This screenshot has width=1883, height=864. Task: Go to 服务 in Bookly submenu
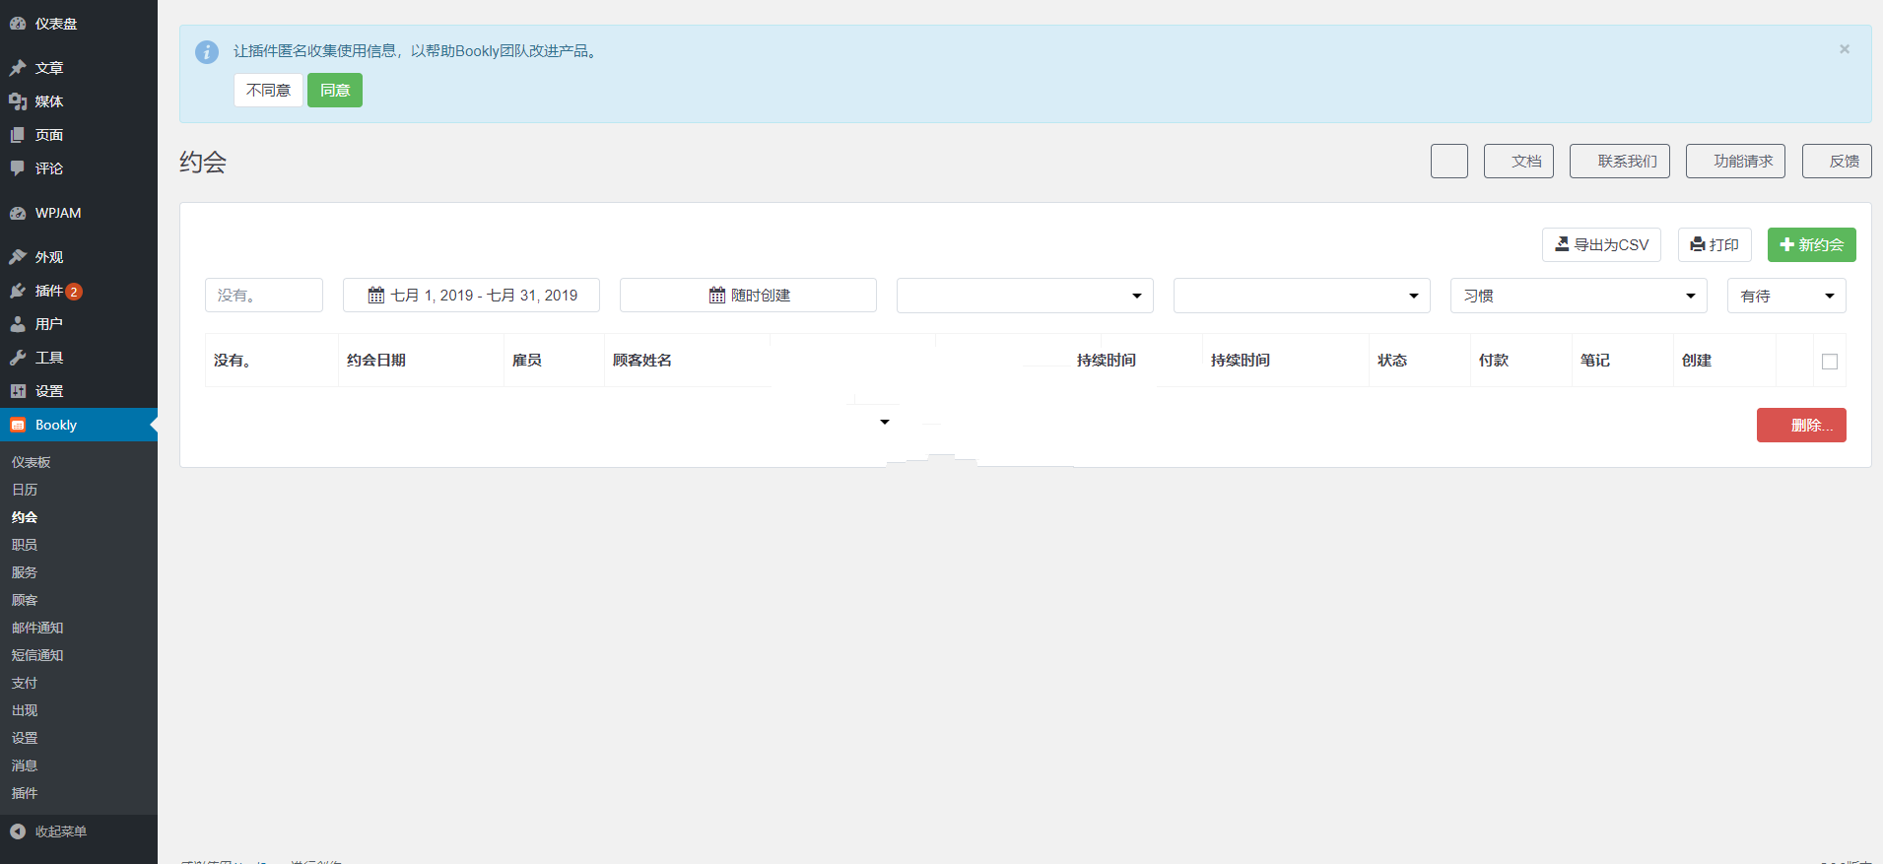pyautogui.click(x=25, y=572)
